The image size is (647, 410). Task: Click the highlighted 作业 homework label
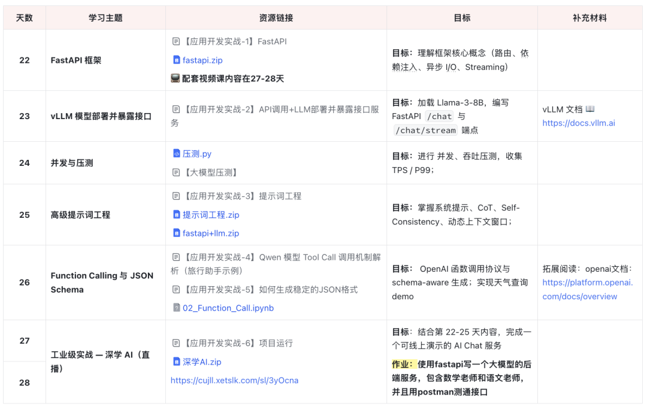click(x=404, y=365)
